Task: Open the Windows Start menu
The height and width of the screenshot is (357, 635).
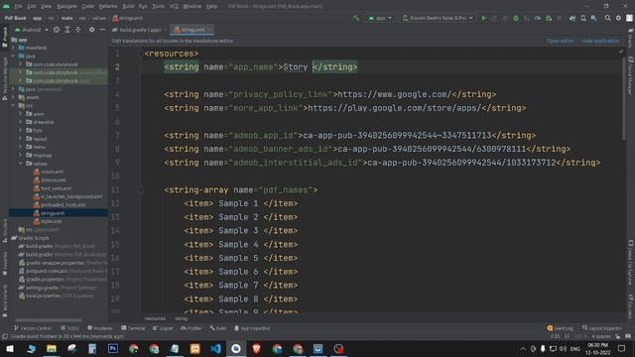Action: [10, 348]
